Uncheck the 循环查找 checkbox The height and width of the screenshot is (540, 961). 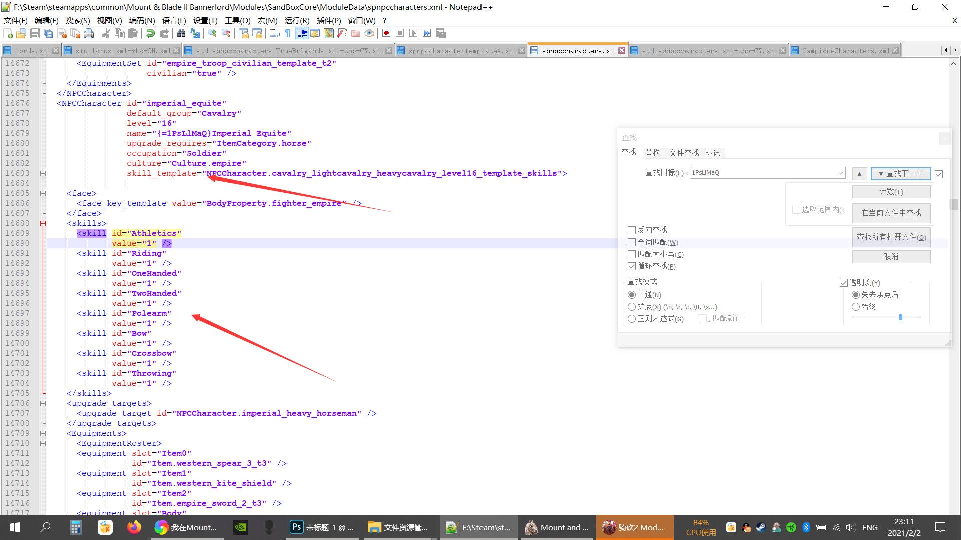click(632, 266)
